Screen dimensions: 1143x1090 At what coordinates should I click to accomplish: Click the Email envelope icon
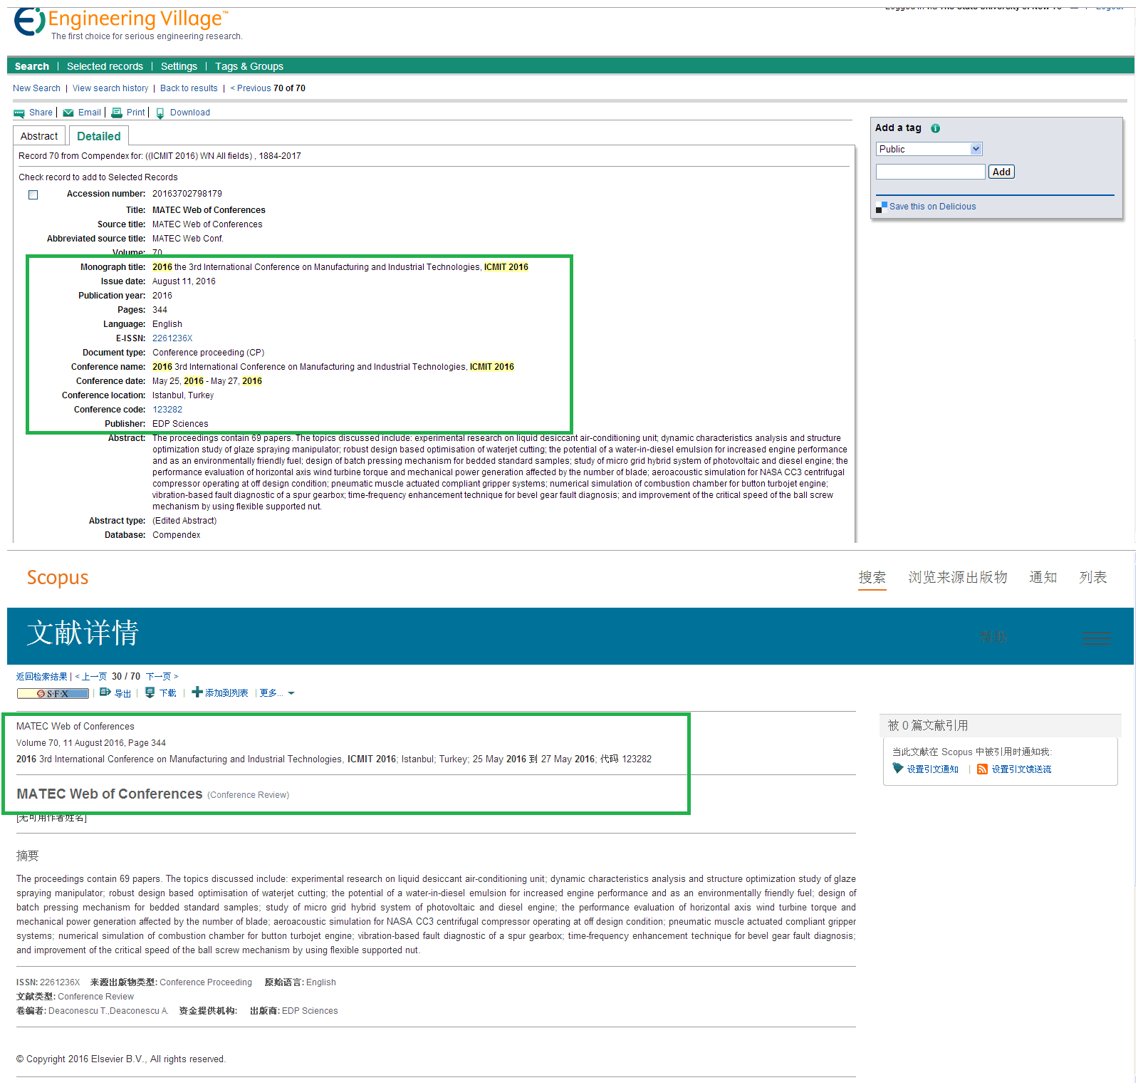pos(68,113)
